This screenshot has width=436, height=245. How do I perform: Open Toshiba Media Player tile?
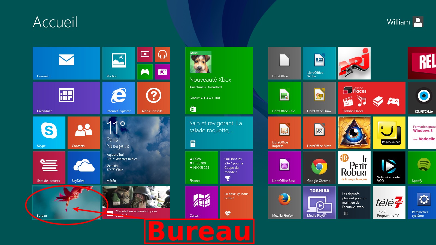click(319, 203)
